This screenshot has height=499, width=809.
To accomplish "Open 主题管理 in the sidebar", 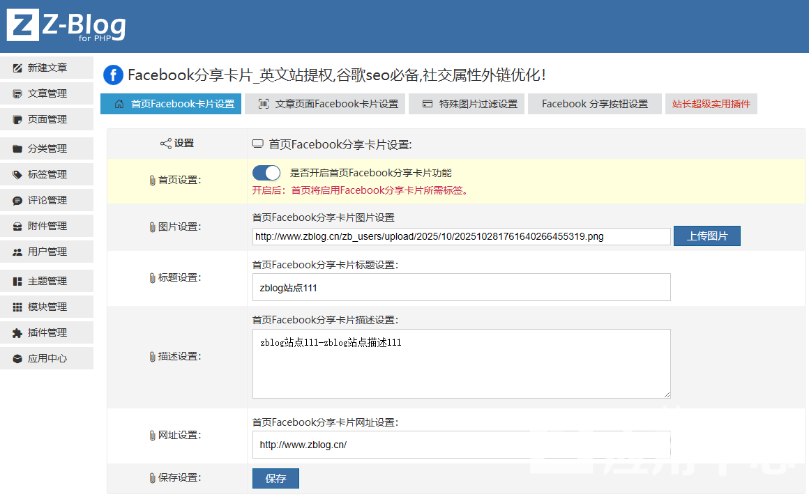I will (47, 282).
